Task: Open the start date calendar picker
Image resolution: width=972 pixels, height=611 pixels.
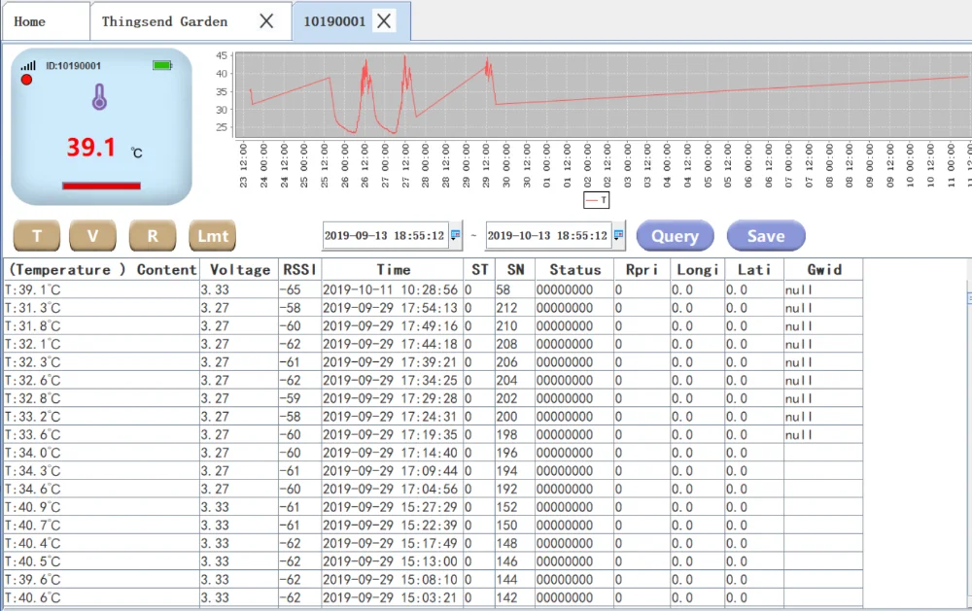Action: [x=456, y=235]
